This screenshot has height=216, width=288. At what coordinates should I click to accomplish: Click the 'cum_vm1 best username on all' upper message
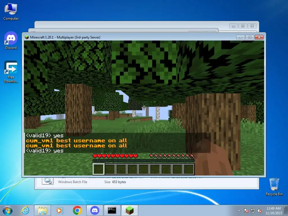pyautogui.click(x=76, y=141)
